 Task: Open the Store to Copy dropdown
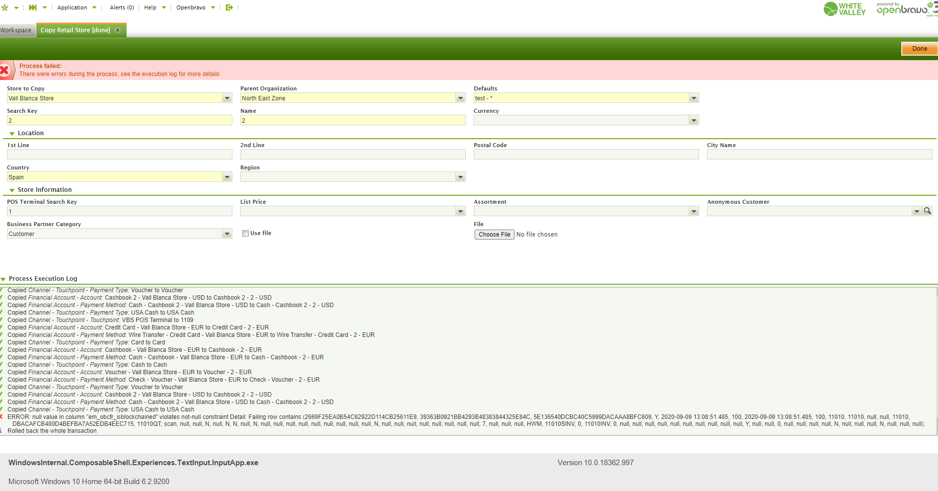(x=227, y=98)
